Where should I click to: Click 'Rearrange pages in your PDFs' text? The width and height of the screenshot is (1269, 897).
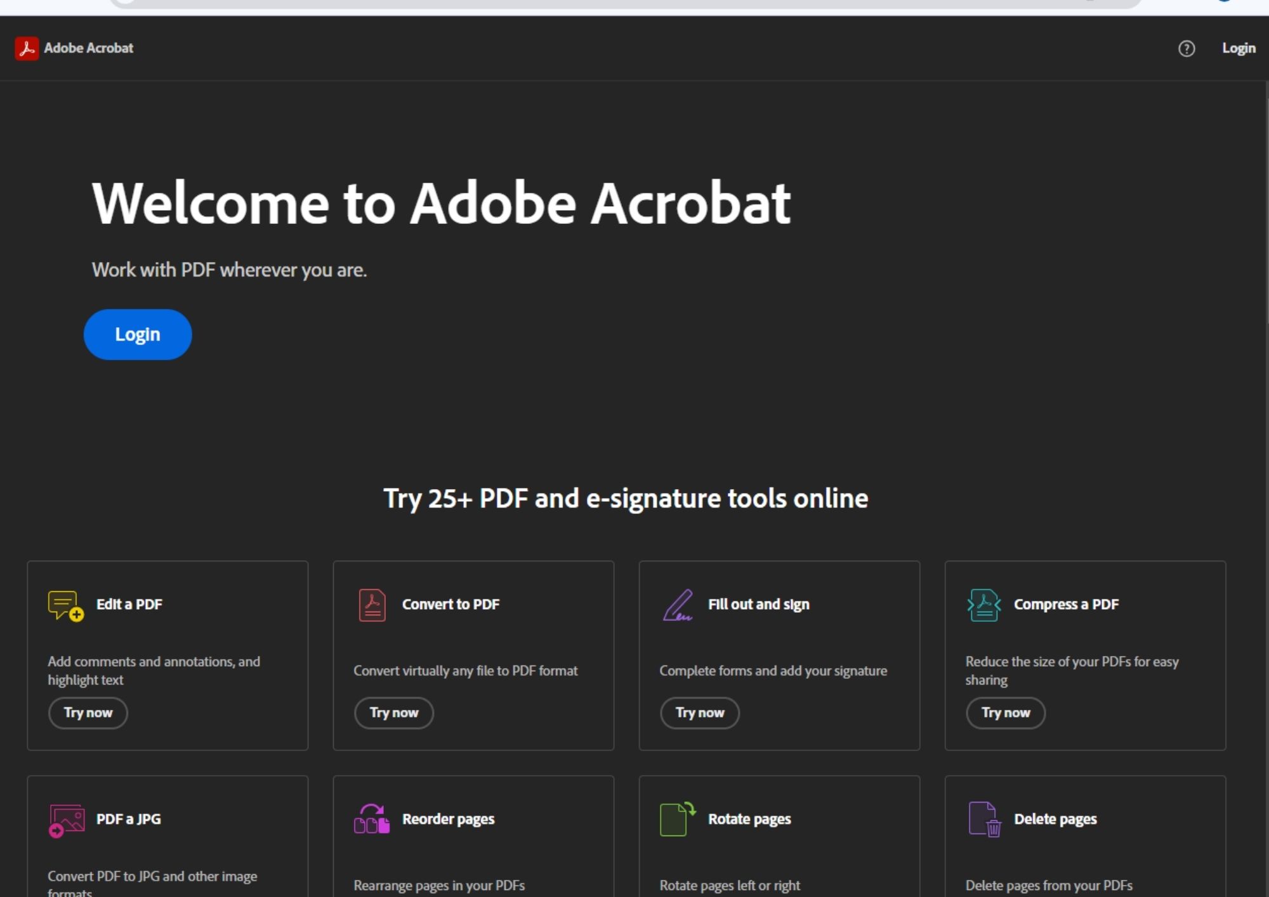[439, 886]
